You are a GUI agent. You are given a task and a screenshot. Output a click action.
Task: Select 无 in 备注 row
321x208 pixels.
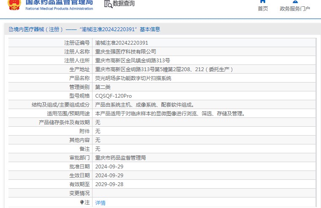98,149
